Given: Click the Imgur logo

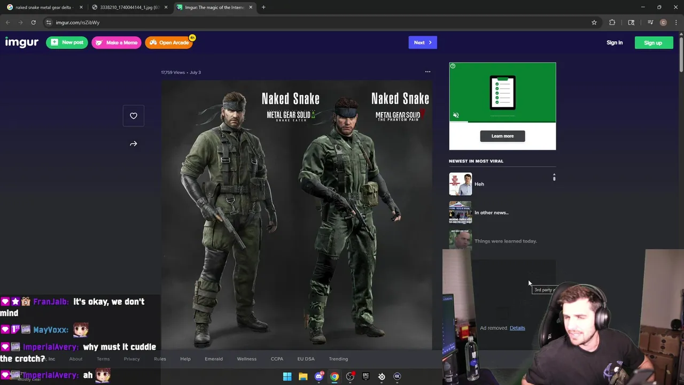Looking at the screenshot, I should tap(22, 43).
